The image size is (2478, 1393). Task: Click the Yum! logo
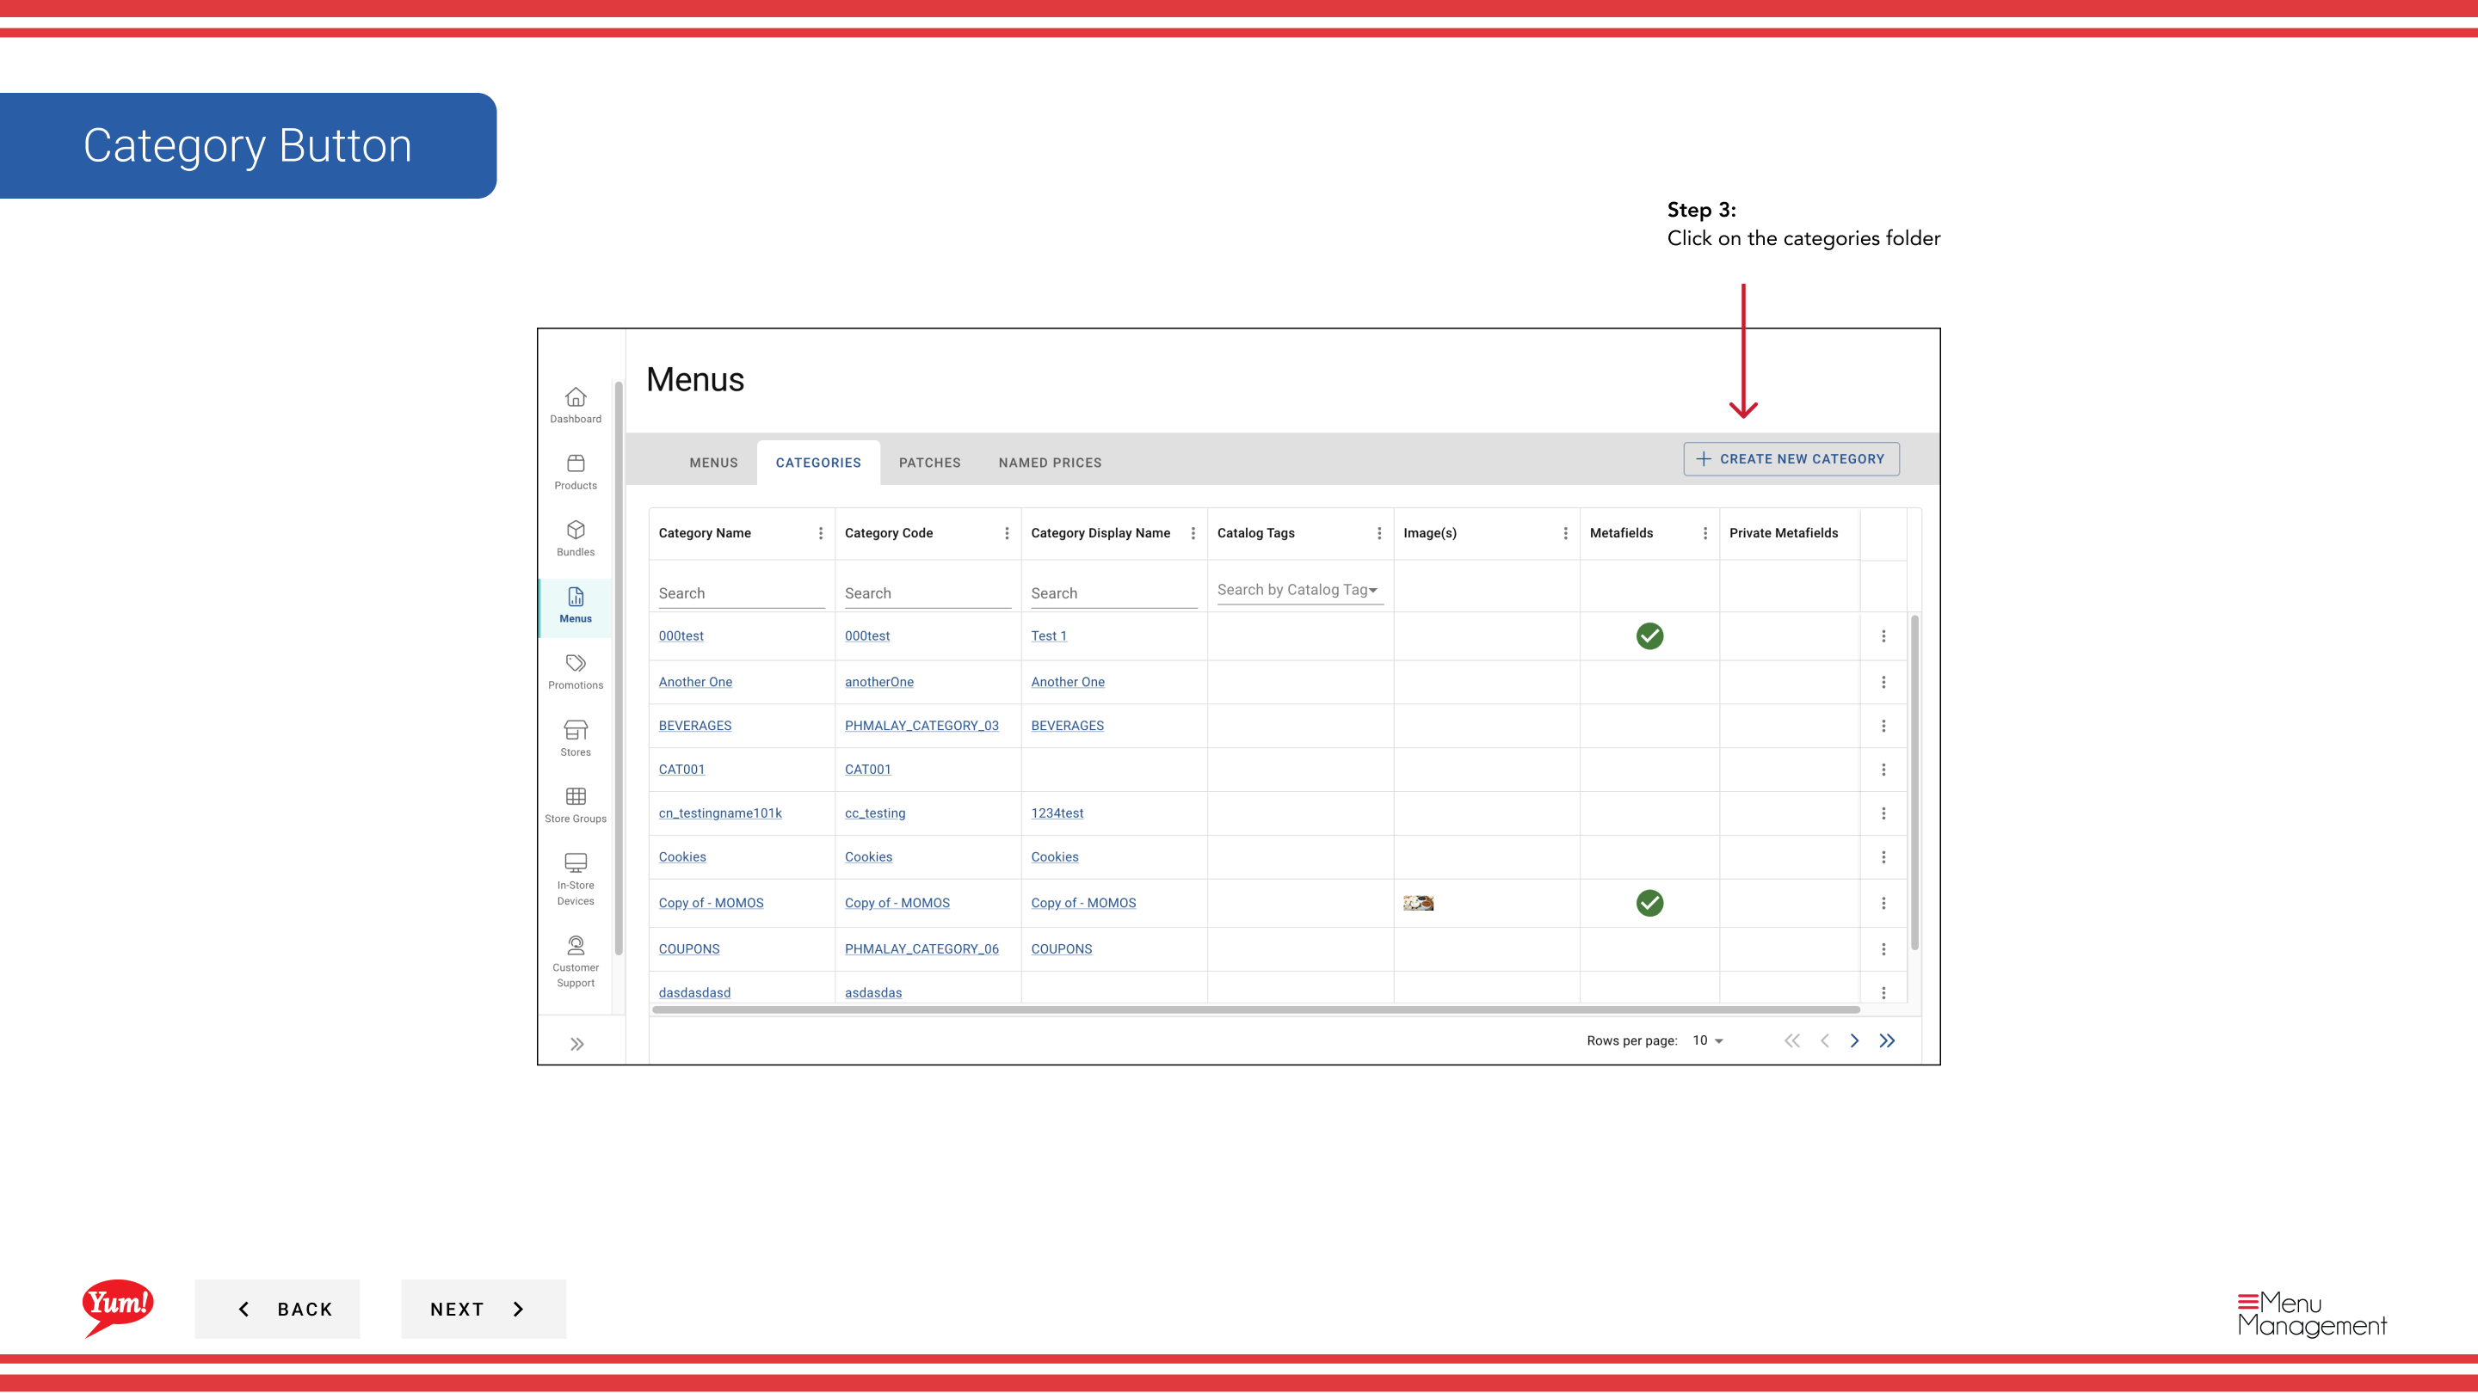tap(117, 1307)
